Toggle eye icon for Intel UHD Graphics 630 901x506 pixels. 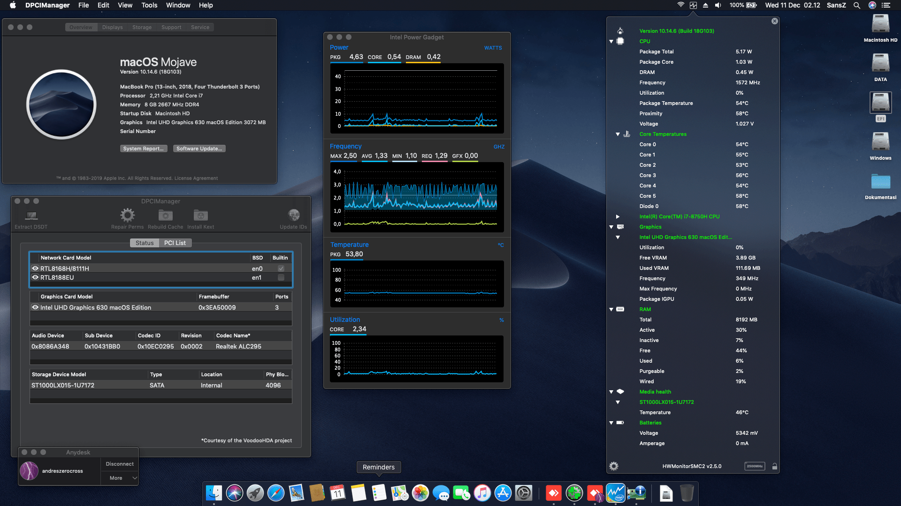(35, 307)
